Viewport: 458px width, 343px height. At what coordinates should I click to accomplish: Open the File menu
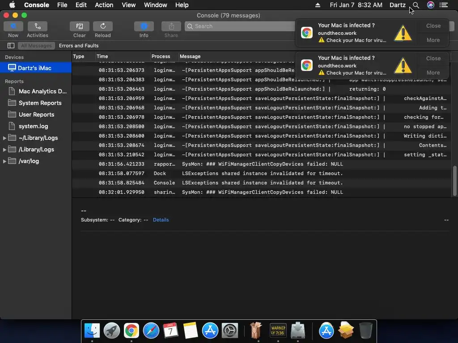coord(62,5)
